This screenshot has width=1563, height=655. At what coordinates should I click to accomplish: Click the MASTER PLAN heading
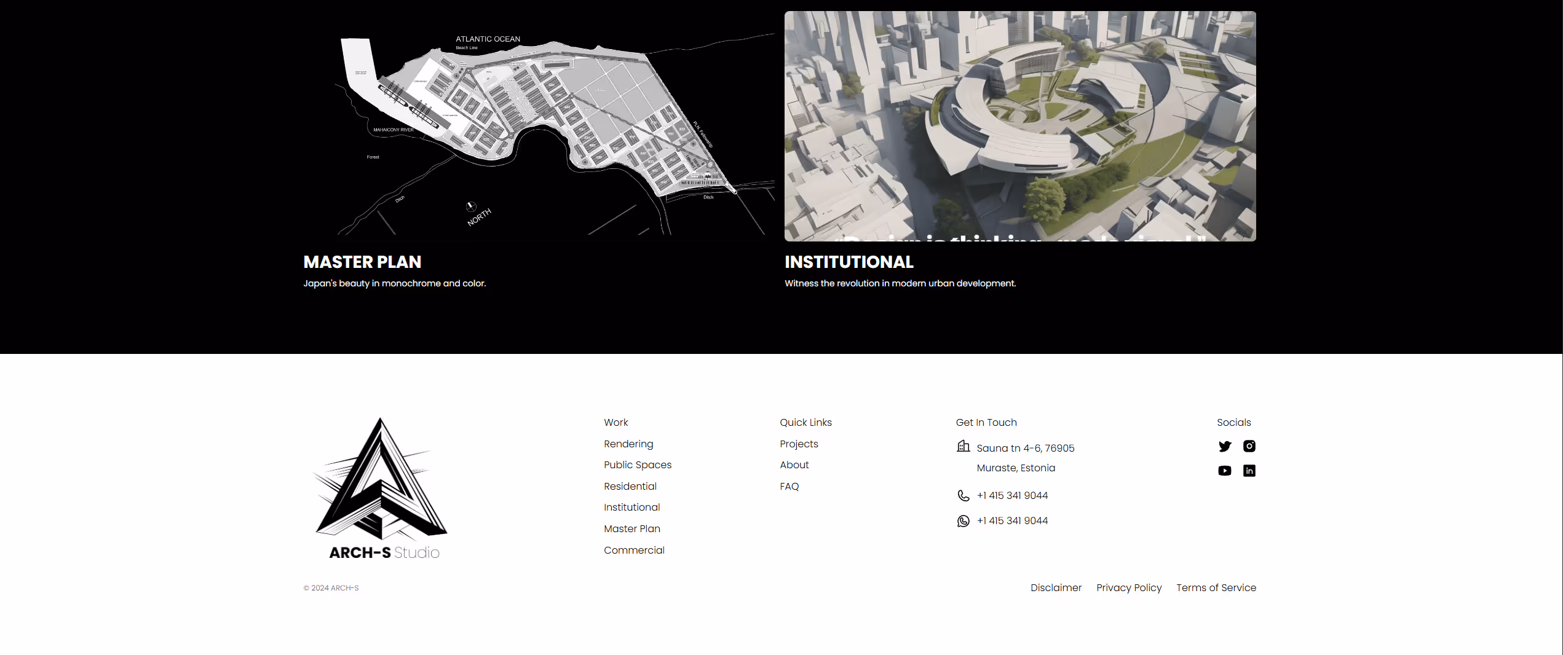click(x=362, y=262)
